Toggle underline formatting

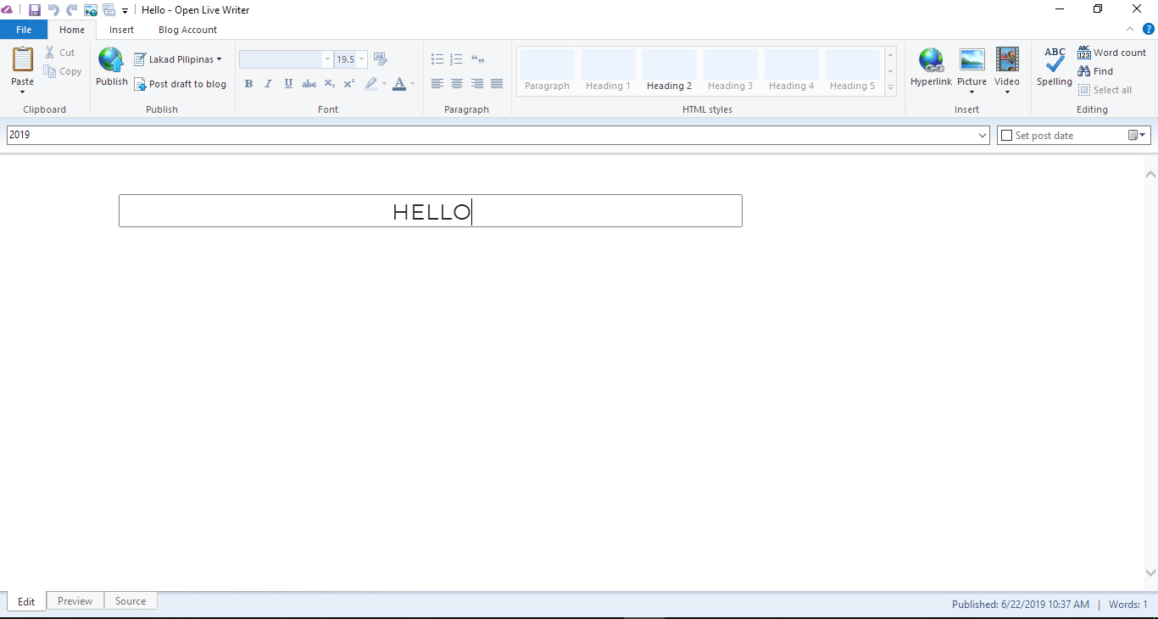(288, 84)
